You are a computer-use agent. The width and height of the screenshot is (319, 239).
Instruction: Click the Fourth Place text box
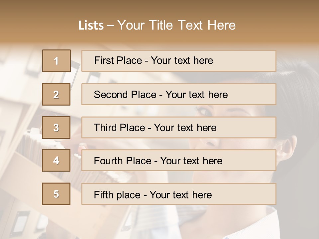click(x=179, y=160)
